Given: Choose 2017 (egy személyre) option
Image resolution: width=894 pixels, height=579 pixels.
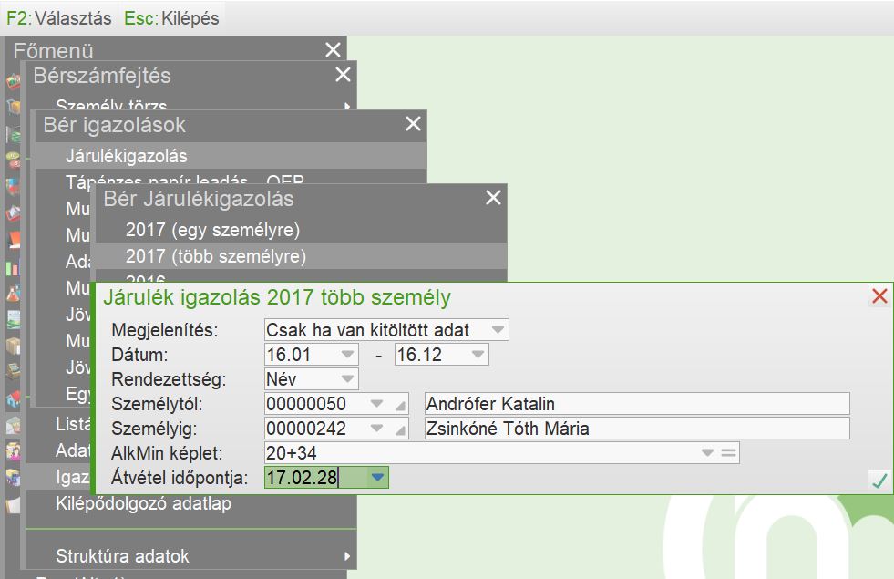Looking at the screenshot, I should pyautogui.click(x=301, y=230).
